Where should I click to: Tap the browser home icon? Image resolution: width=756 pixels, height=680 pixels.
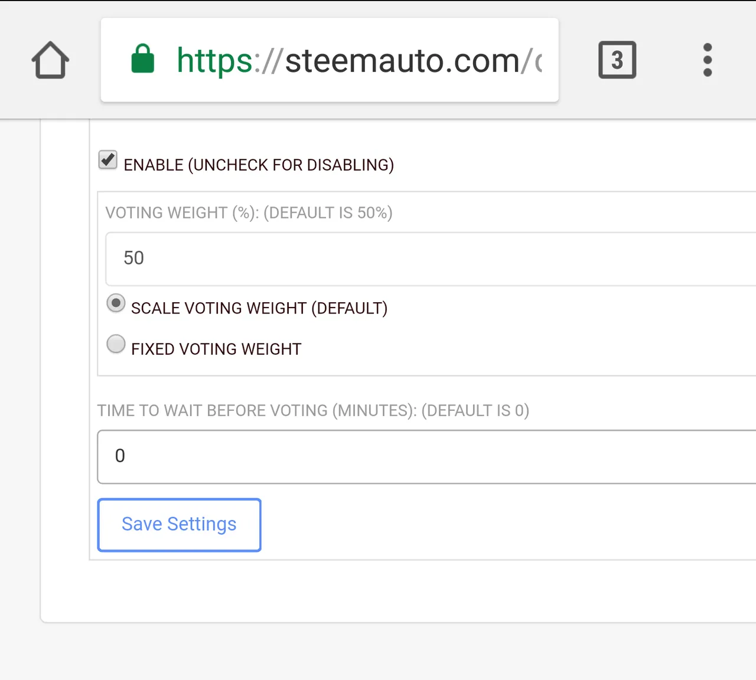(50, 60)
